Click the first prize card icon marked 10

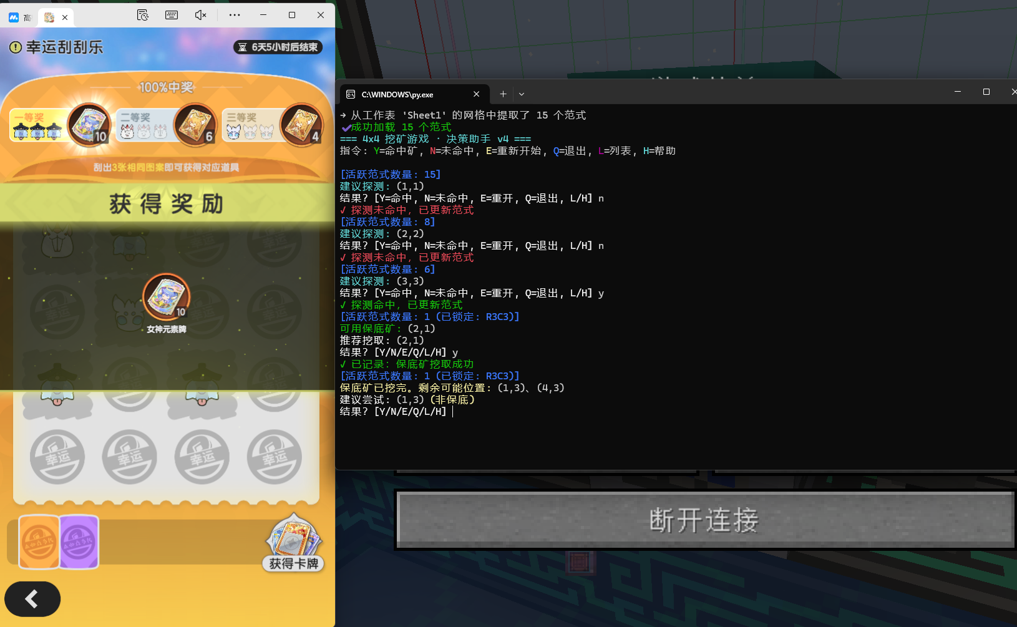click(x=89, y=125)
